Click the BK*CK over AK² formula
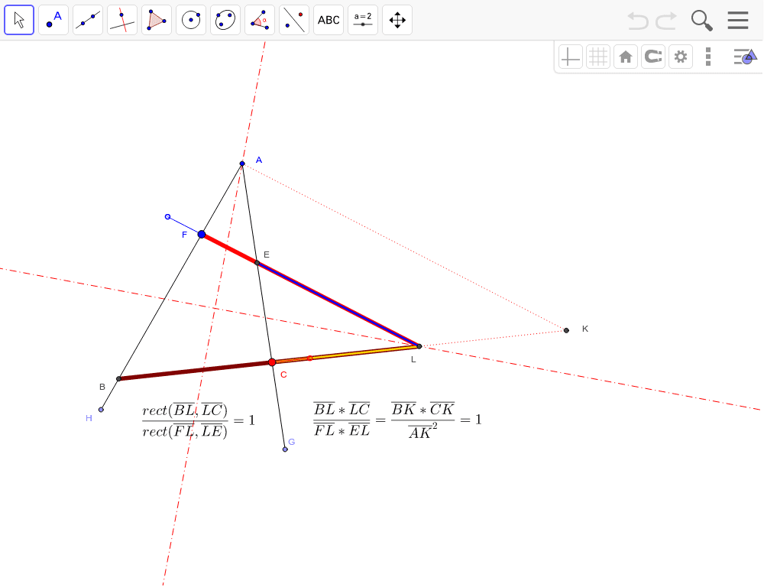The height and width of the screenshot is (587, 764). click(x=423, y=420)
